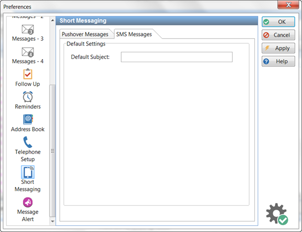The height and width of the screenshot is (232, 302).
Task: Focus the Default Subject text field
Action: click(x=177, y=57)
